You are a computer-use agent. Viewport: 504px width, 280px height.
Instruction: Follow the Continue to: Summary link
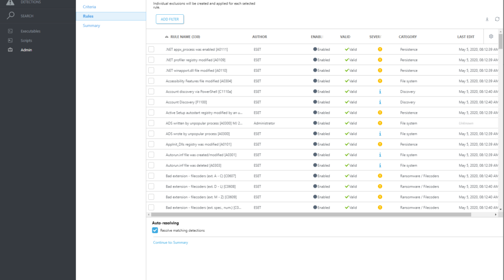pos(170,243)
